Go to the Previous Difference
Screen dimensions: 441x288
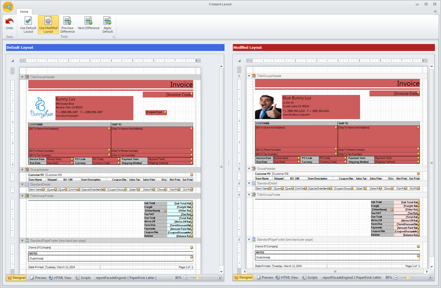coord(67,24)
